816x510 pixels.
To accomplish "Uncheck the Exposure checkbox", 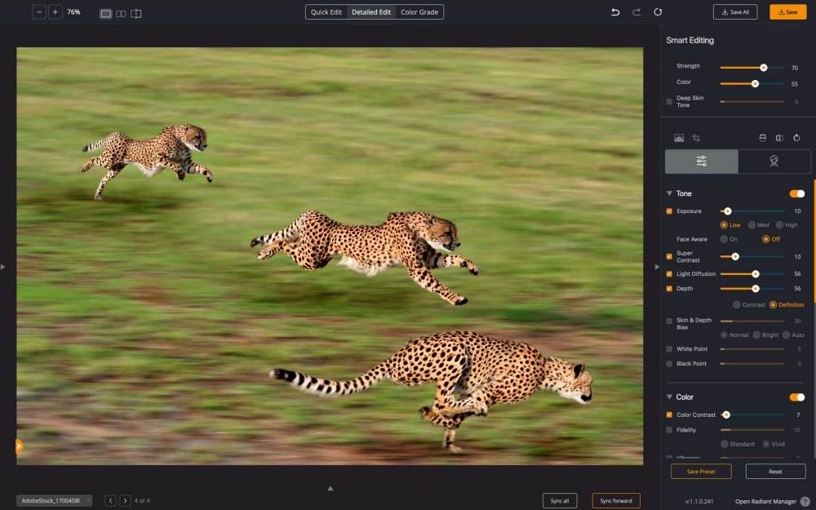I will [670, 211].
